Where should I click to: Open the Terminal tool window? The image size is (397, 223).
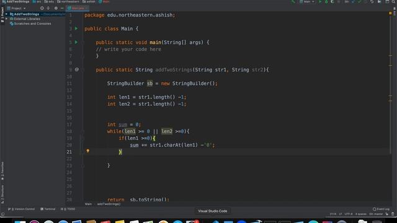[48, 209]
